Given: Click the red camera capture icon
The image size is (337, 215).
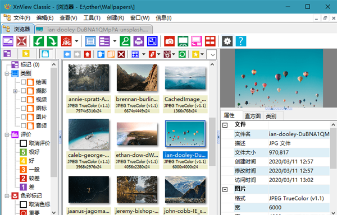Looking at the screenshot, I should [170, 41].
